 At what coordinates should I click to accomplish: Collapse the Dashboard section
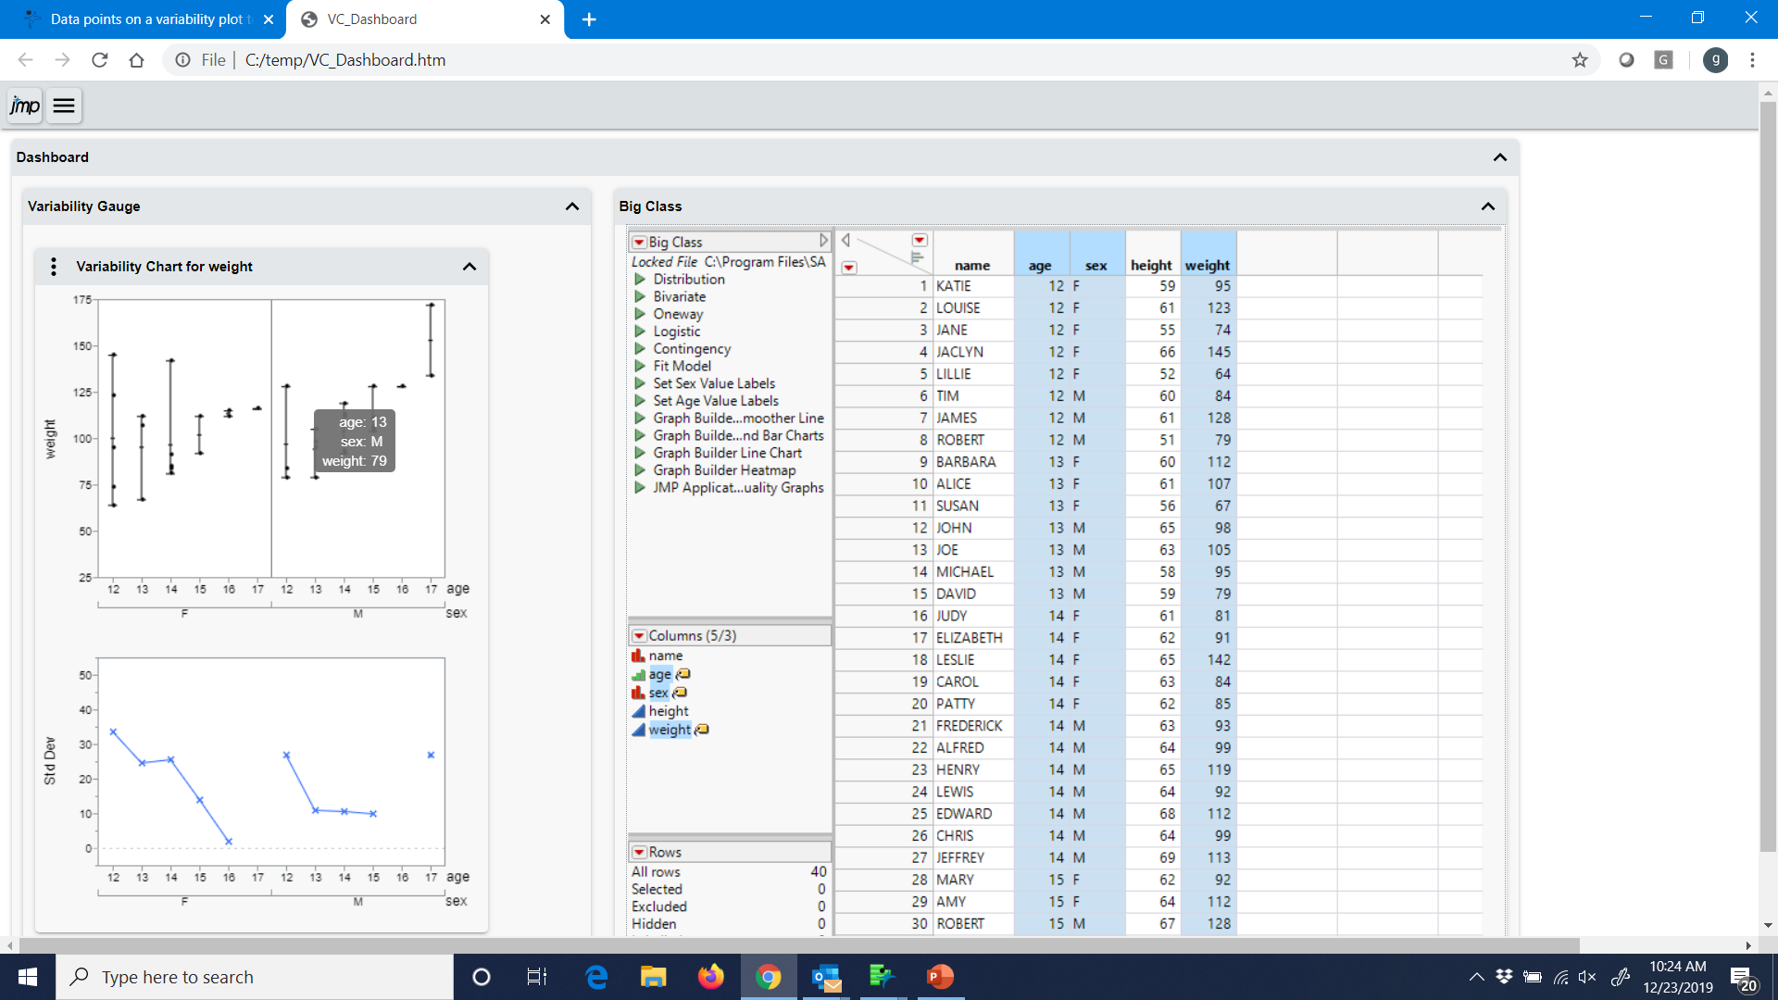[x=1500, y=157]
